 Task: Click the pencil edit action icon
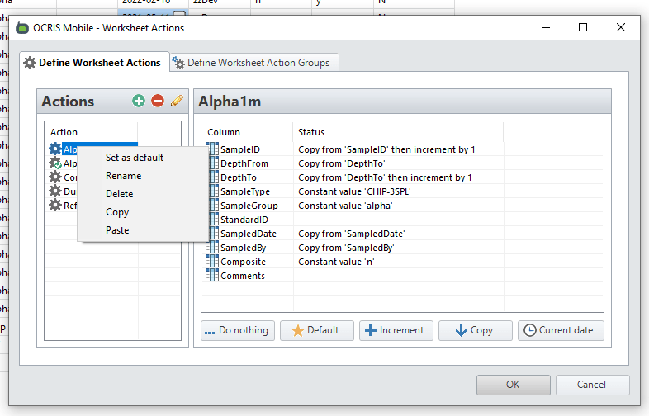pyautogui.click(x=177, y=101)
